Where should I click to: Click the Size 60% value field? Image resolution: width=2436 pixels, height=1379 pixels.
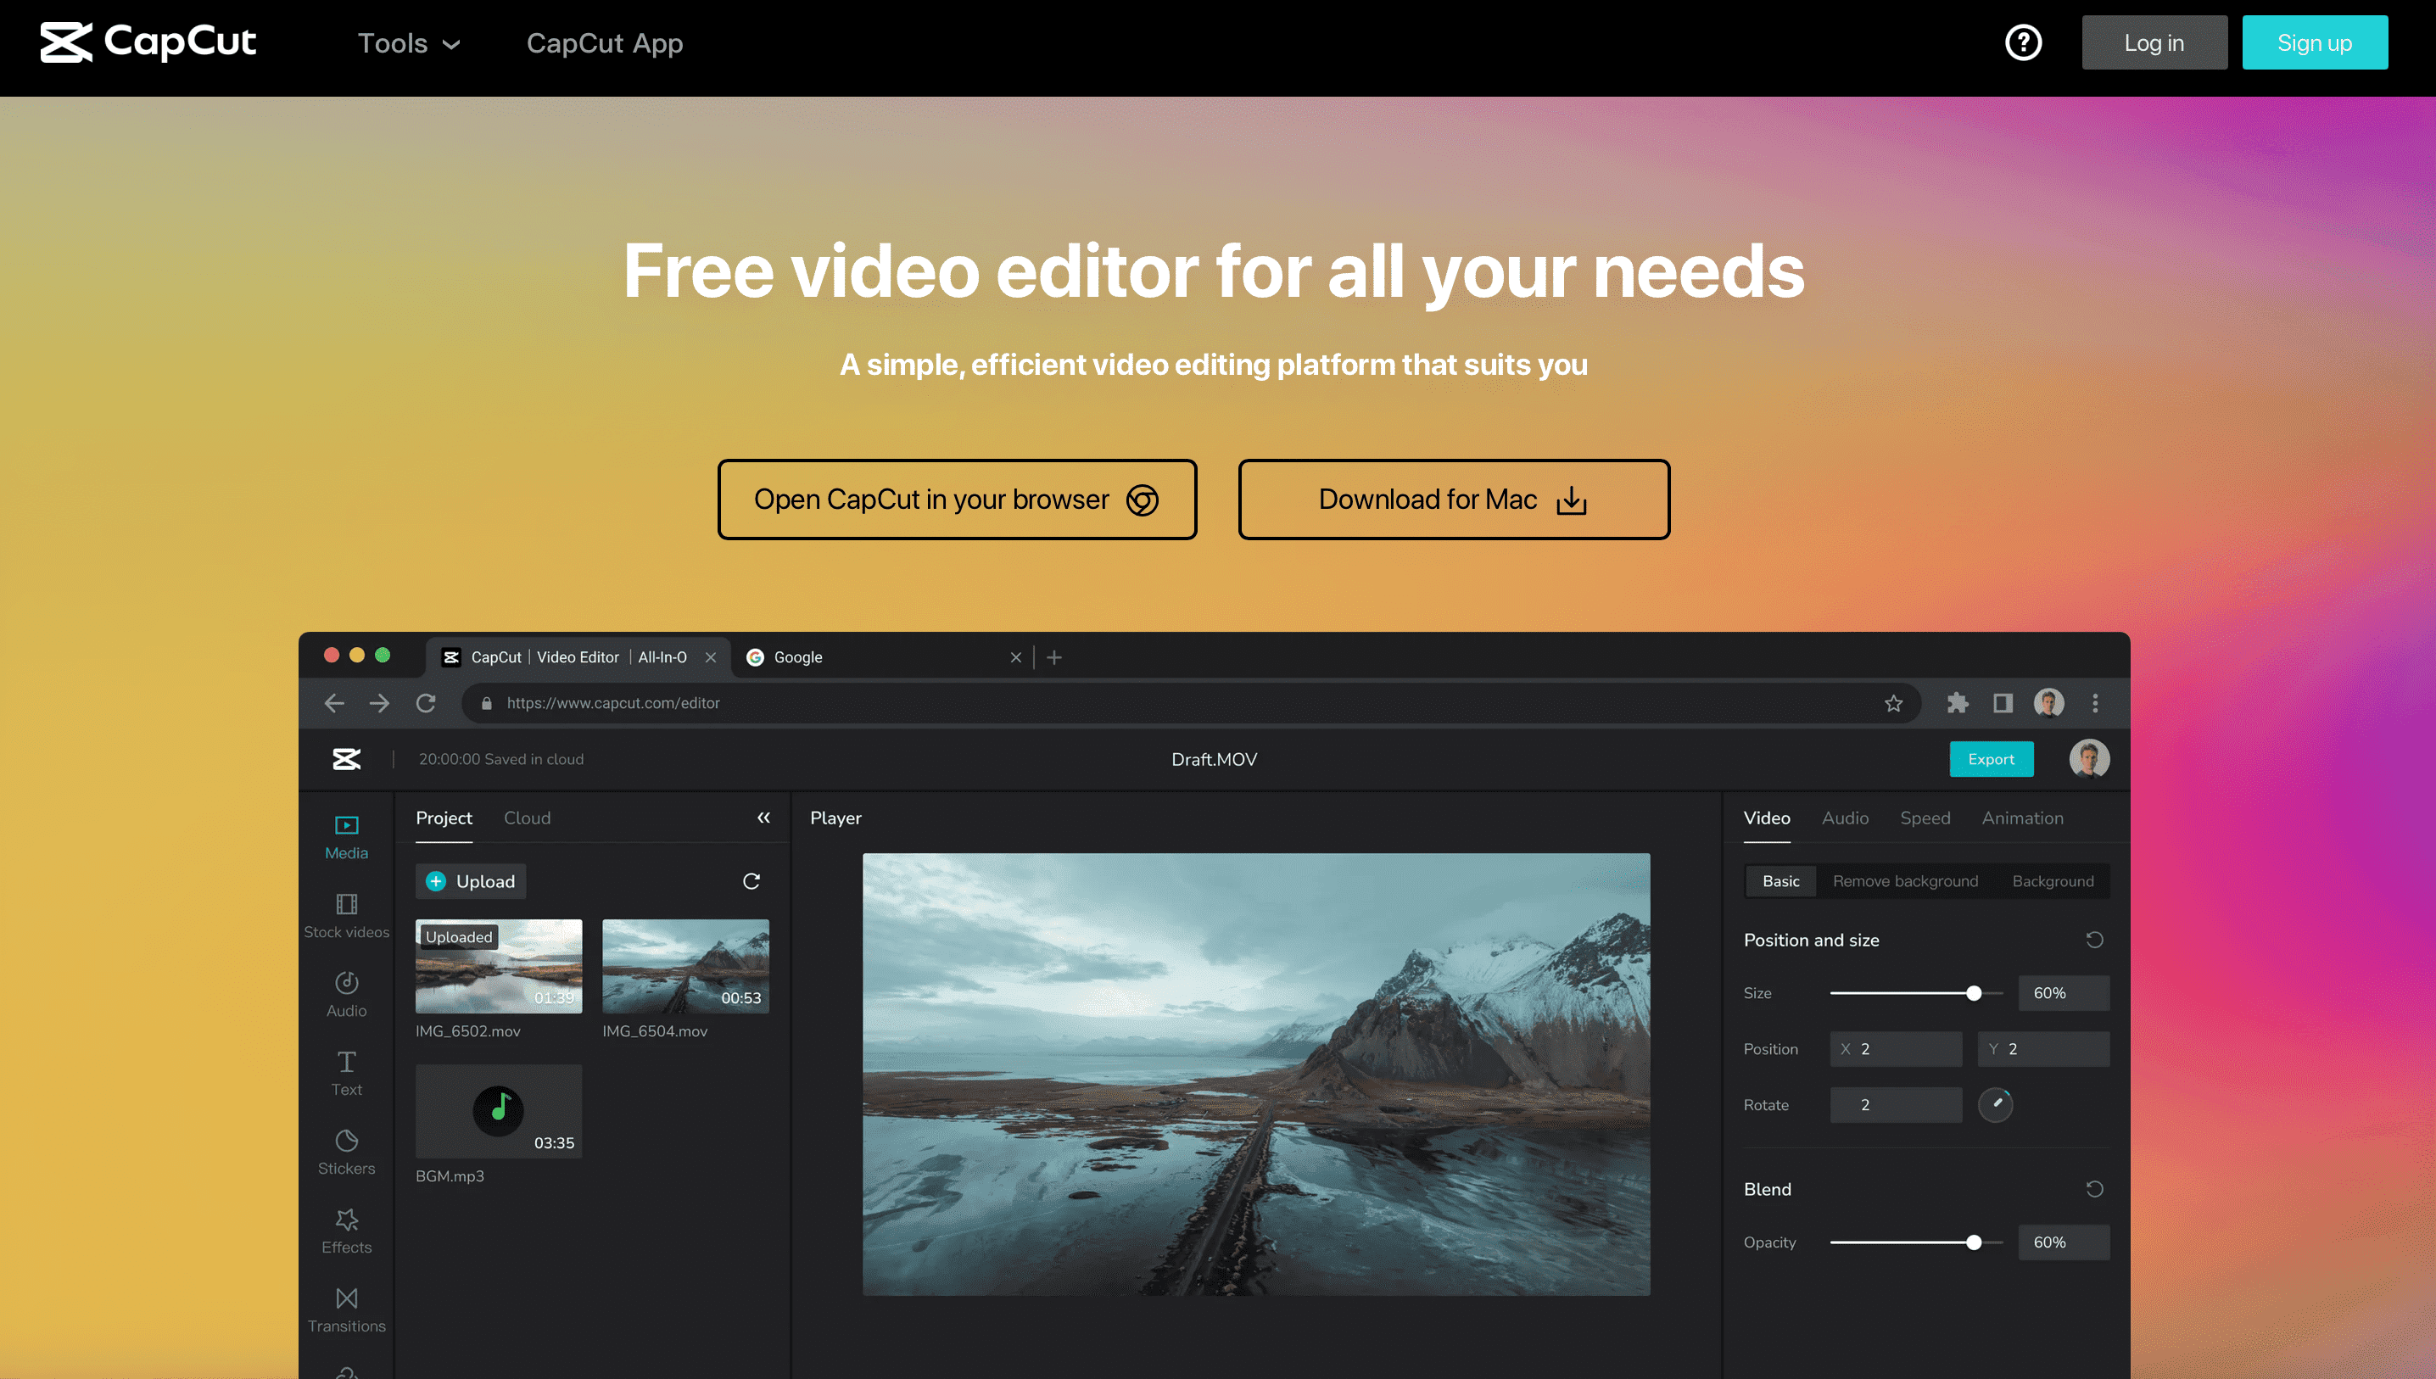pos(2063,992)
